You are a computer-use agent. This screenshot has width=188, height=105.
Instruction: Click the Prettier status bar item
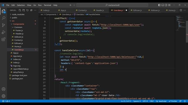[x=173, y=101]
